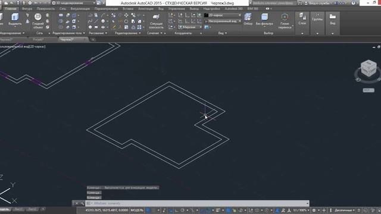381x214 pixels.
Task: Choose the Subtract solid editing icon
Action: (61, 21)
